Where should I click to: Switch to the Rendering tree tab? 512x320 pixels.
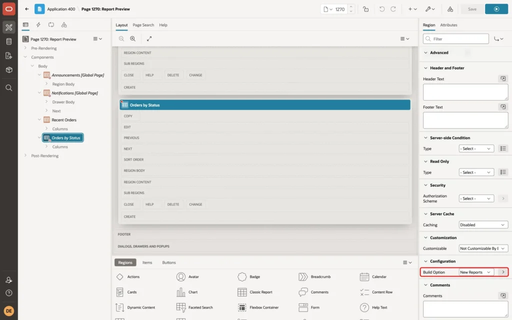25,25
